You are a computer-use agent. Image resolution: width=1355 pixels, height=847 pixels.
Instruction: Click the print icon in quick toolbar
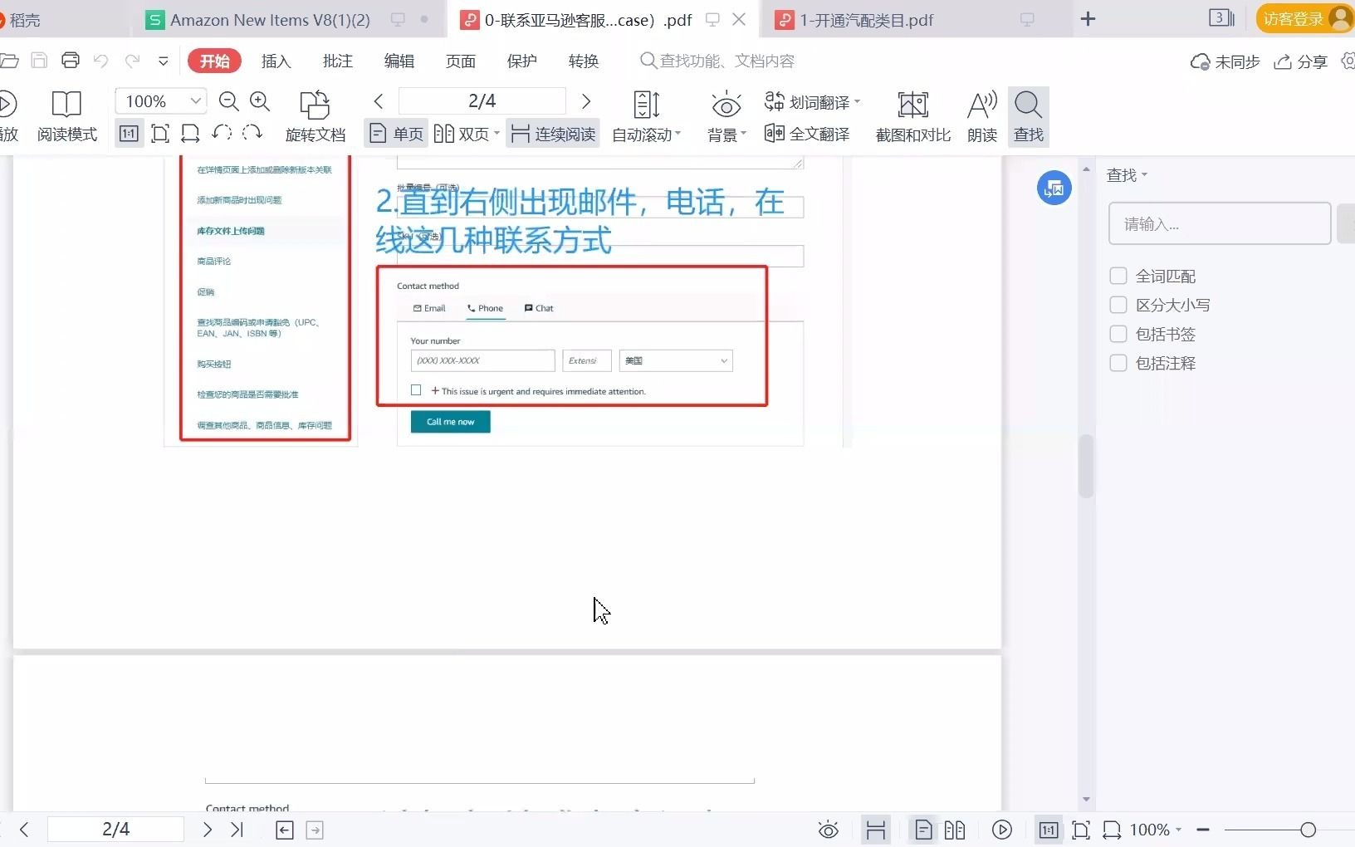coord(71,61)
